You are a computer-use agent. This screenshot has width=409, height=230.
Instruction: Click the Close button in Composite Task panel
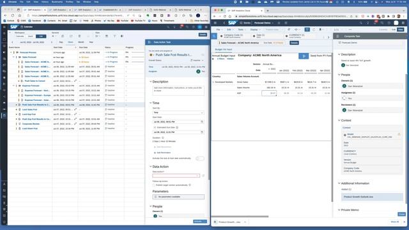coord(401,214)
